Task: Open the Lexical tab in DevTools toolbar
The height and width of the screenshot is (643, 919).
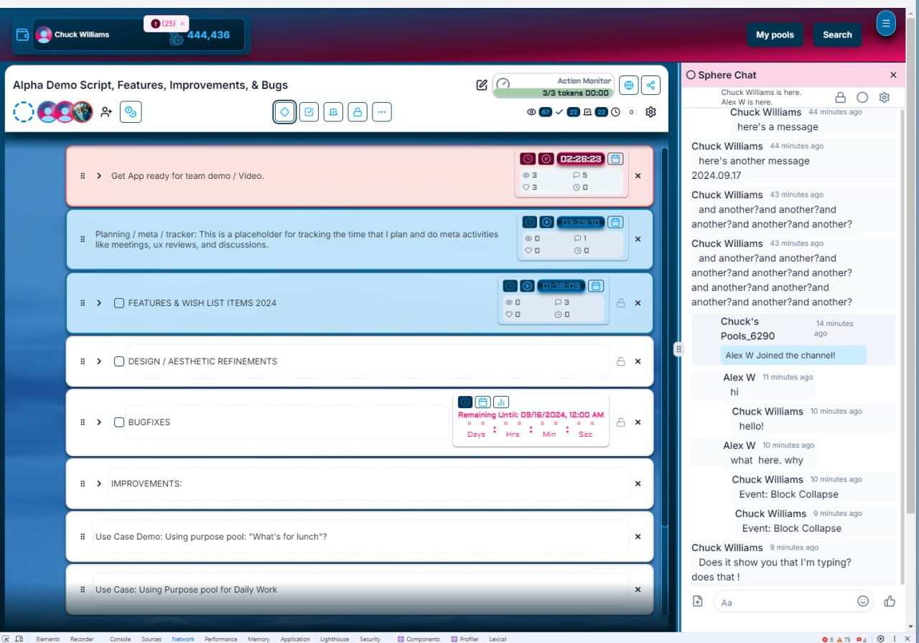Action: pos(498,639)
